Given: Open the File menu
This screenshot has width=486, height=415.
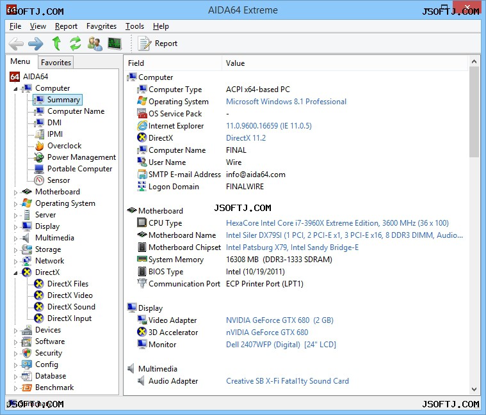Looking at the screenshot, I should 15,26.
